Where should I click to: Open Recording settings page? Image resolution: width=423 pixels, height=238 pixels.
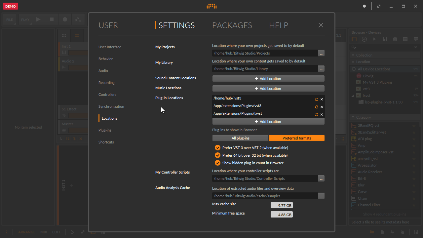pos(106,83)
